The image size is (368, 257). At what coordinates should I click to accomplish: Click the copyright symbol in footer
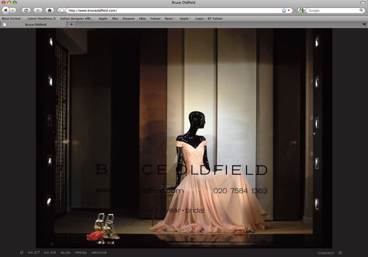tap(340, 253)
